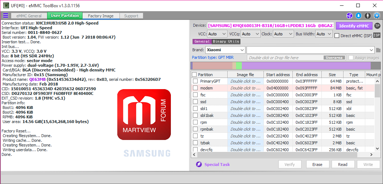Click the Verify button
Viewport: 383px width, 184px height.
tap(290, 165)
